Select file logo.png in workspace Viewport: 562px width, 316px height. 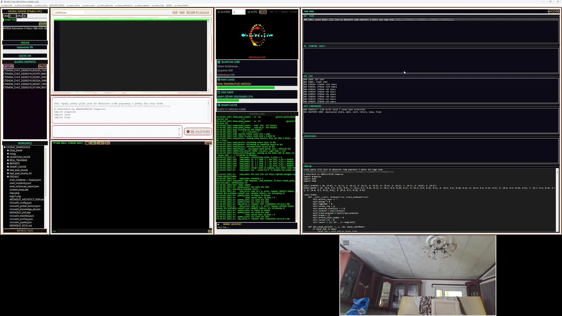(x=14, y=193)
